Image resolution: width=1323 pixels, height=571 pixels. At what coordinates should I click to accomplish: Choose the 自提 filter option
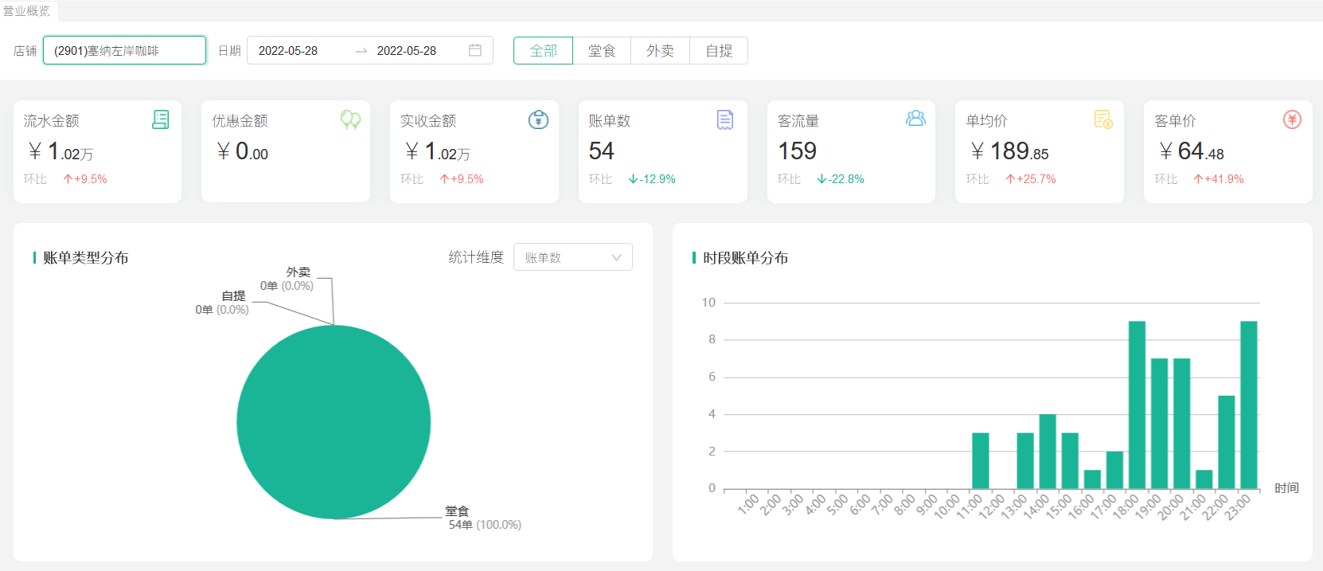(x=719, y=51)
